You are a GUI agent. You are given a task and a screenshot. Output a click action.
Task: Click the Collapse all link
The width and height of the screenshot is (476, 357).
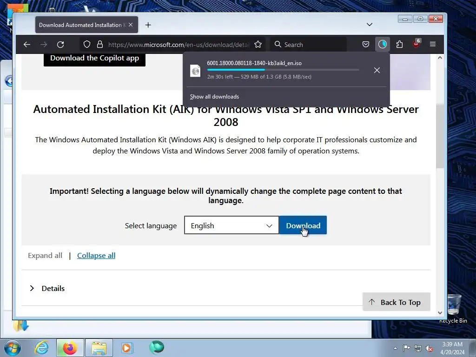(x=96, y=256)
